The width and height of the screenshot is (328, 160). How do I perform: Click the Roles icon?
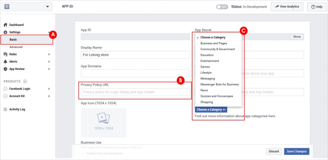point(5,54)
